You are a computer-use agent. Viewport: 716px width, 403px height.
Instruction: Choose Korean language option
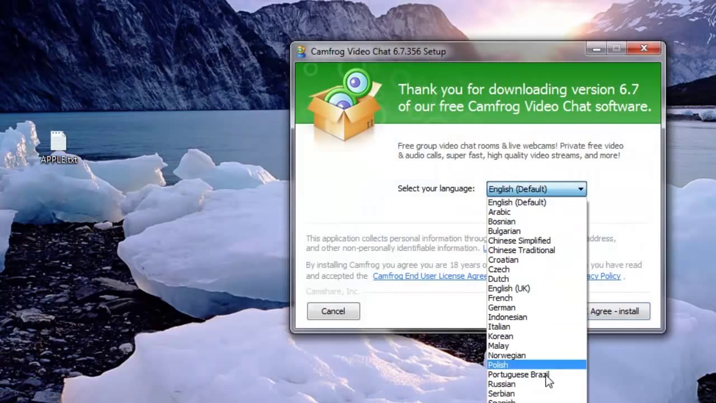537,336
